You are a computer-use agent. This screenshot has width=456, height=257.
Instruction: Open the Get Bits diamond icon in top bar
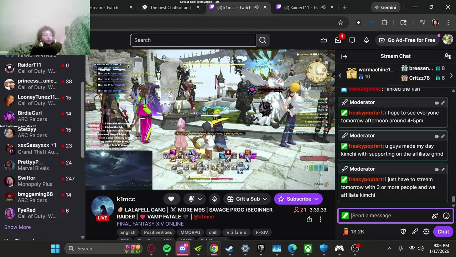(x=366, y=40)
